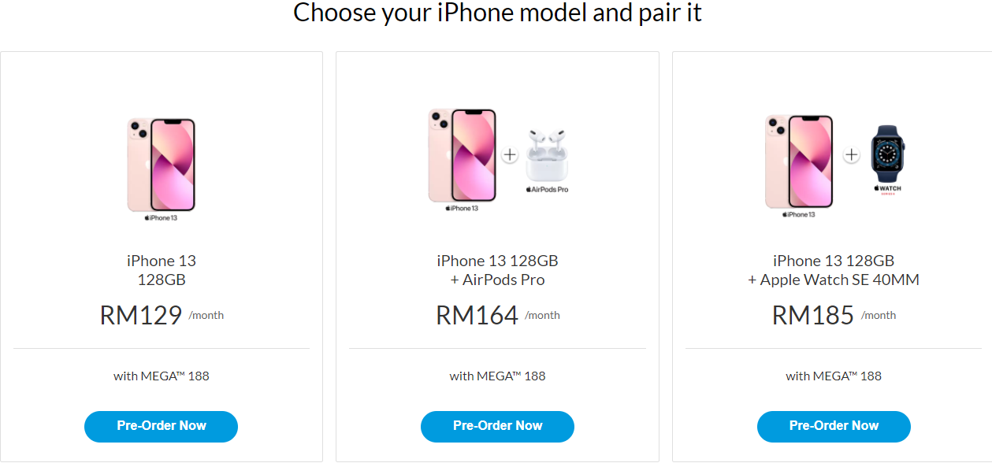Click 'with MEGA 188' under Watch bundle
Image resolution: width=992 pixels, height=463 pixels.
(x=834, y=376)
